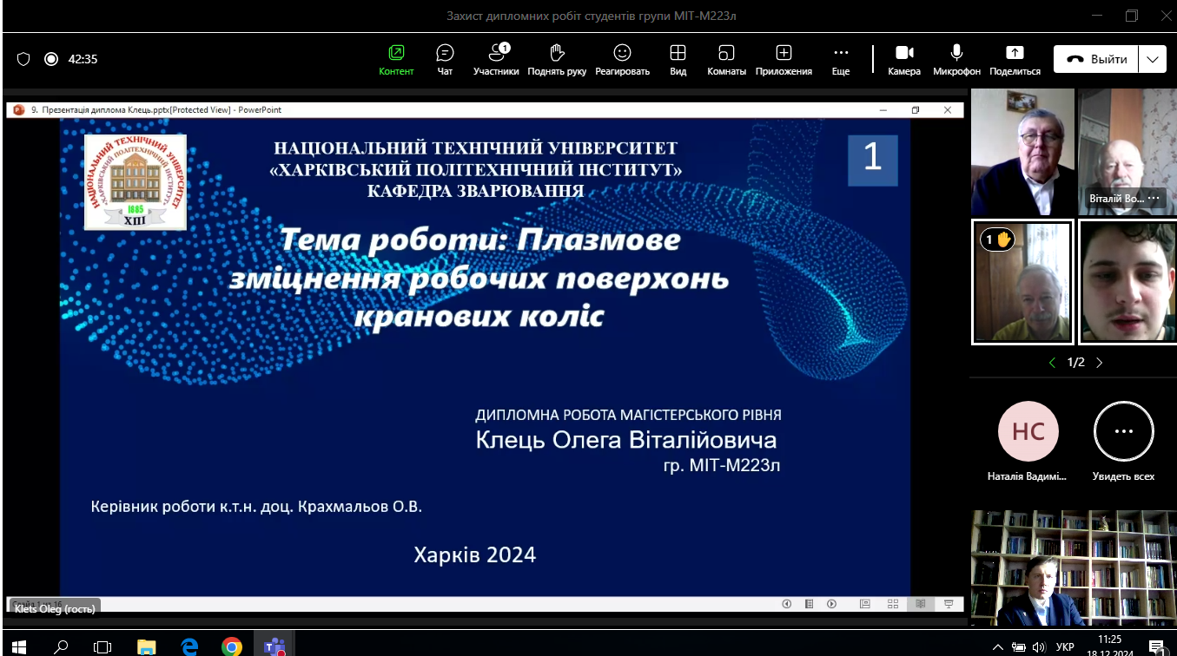
Task: Open the Еще more actions menu
Action: [841, 60]
